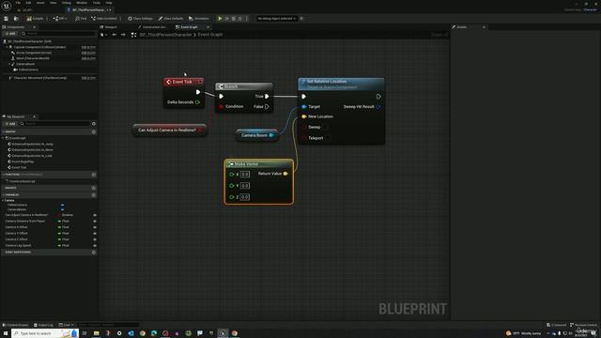
Task: Tick the Teleport checkbox on Set Relative Location
Action: [327, 138]
